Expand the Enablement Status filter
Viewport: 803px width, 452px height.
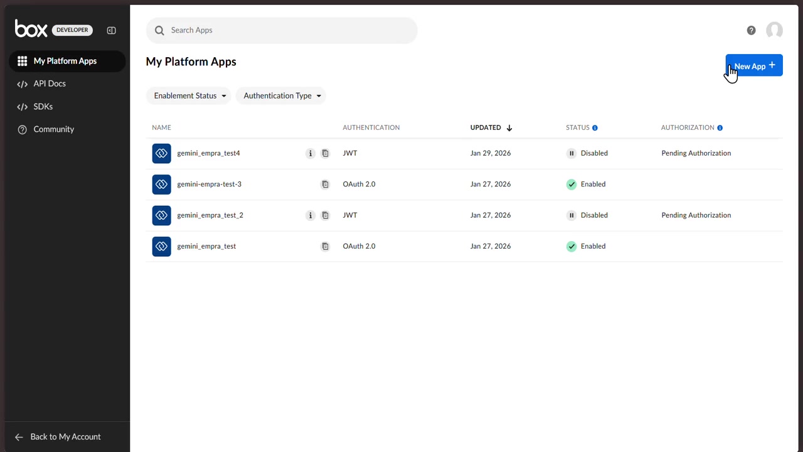point(189,96)
